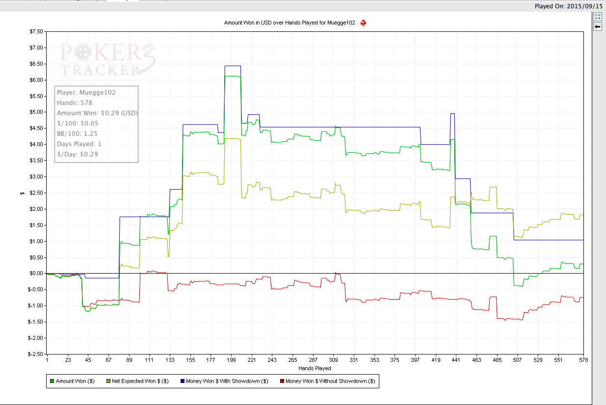606x405 pixels.
Task: Select the 'Amount Won ($)' legend label
Action: [75, 381]
